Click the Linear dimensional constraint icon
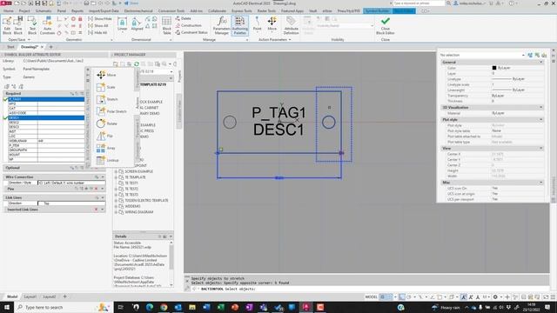 122,24
